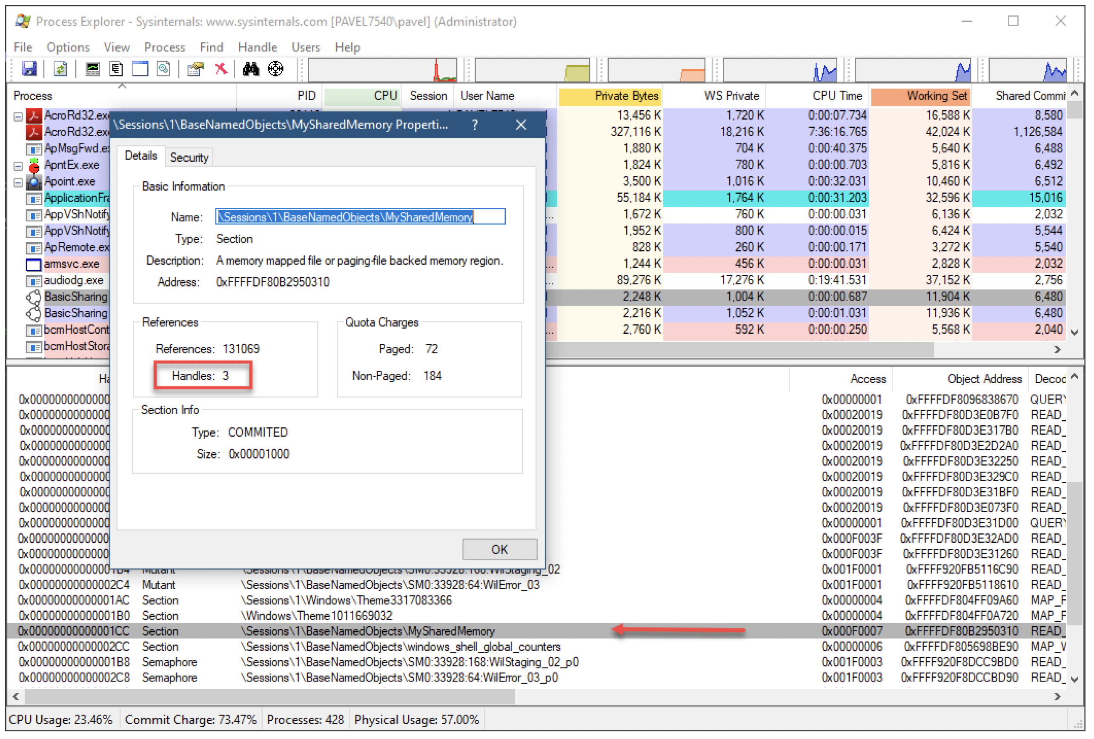Image resolution: width=1094 pixels, height=739 pixels.
Task: Open the Handle menu
Action: (x=257, y=47)
